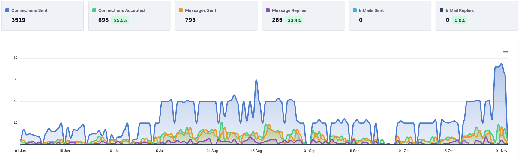Click the dark InMail Replies legend square
The width and height of the screenshot is (519, 164).
(x=442, y=10)
